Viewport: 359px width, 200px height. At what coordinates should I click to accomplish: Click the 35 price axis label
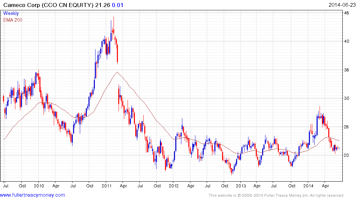pyautogui.click(x=347, y=70)
